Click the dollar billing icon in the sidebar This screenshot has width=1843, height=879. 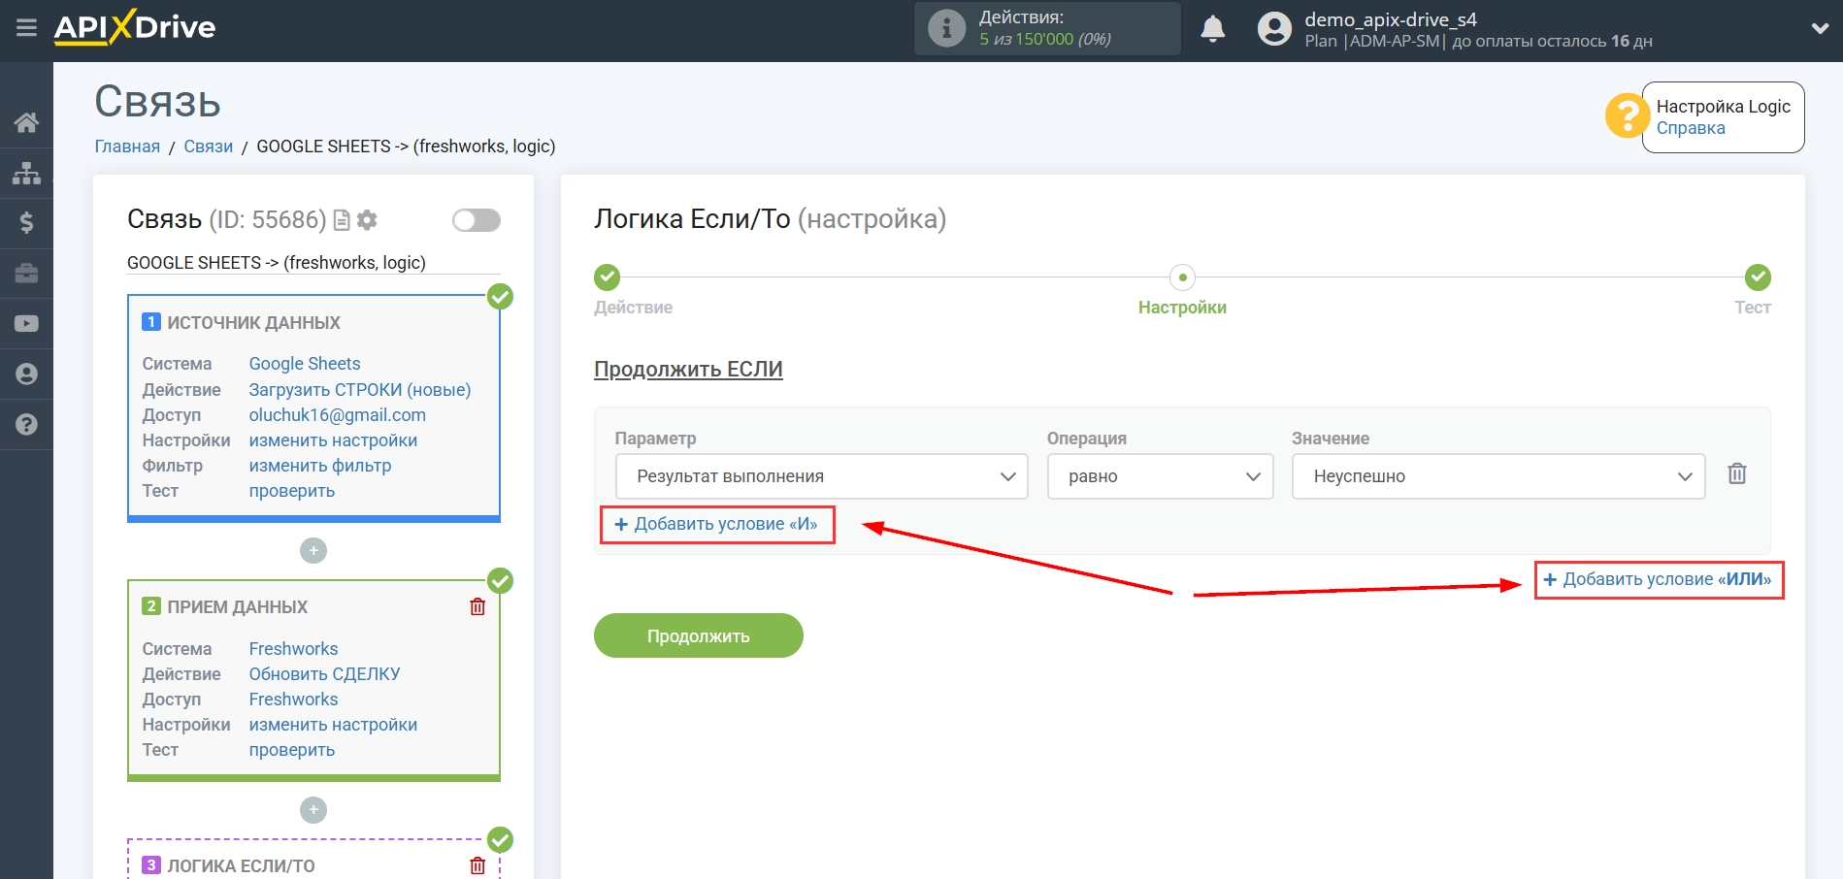[26, 223]
